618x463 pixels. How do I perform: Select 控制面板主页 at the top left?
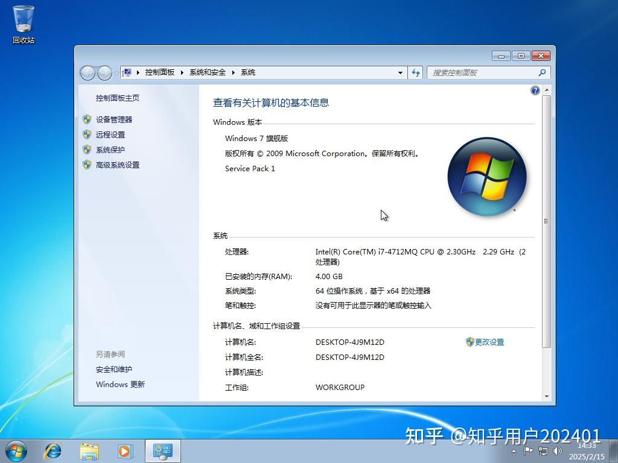tap(117, 98)
